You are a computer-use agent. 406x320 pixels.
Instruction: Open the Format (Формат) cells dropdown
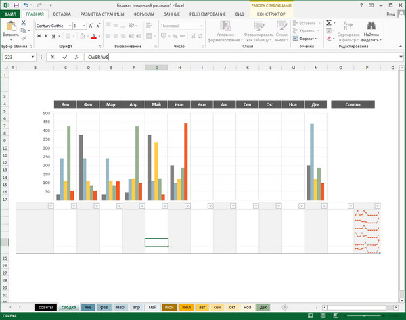click(x=305, y=39)
